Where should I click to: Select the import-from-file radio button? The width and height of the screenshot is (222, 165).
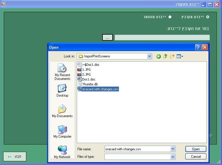[x=208, y=17]
